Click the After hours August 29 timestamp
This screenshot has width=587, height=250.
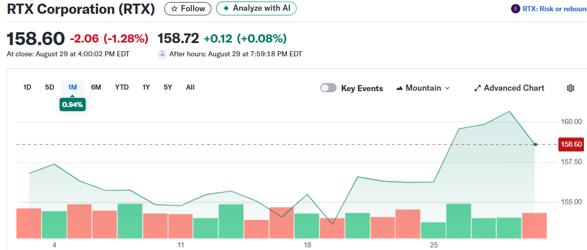coord(236,54)
